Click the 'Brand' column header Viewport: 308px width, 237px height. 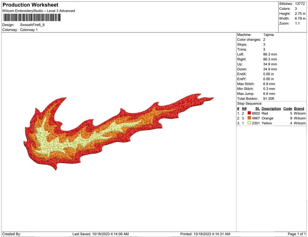coord(299,109)
